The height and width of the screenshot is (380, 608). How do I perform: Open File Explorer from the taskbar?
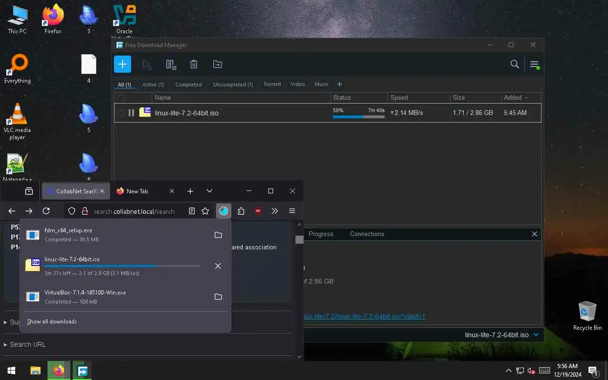[x=36, y=370]
